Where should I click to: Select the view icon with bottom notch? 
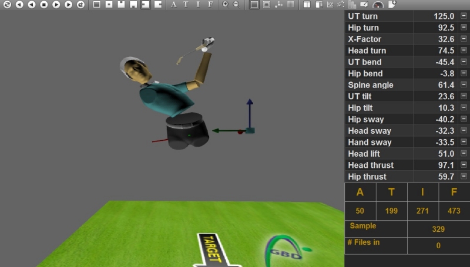(133, 5)
